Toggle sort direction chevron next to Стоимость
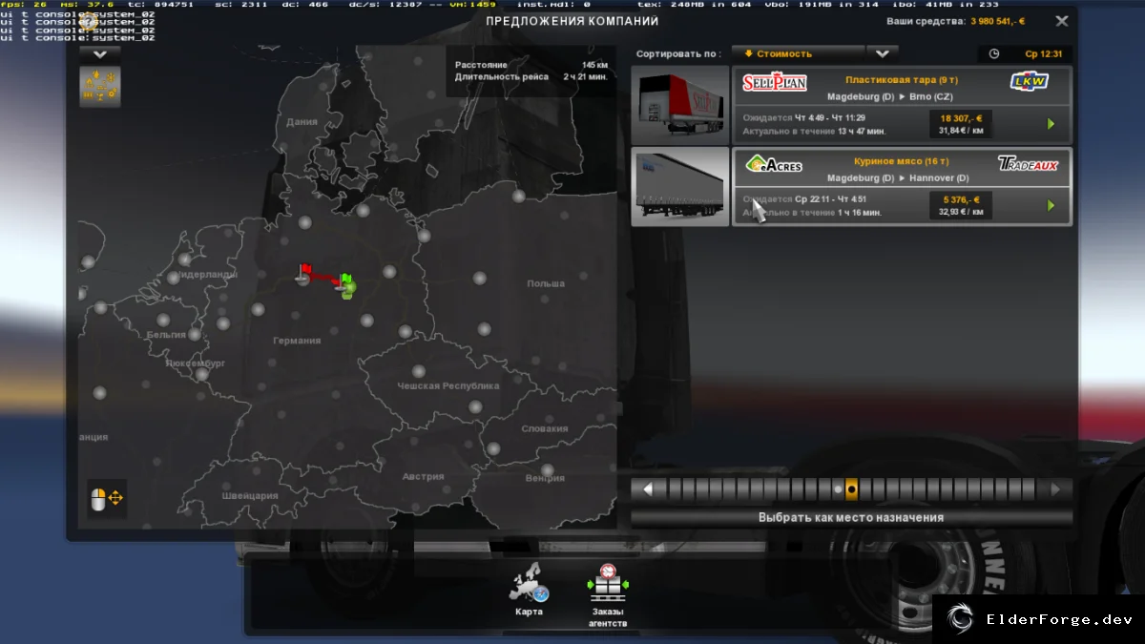Viewport: 1145px width, 644px height. click(x=883, y=53)
